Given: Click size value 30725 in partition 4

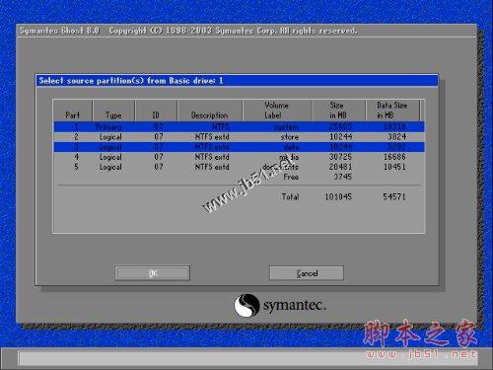Looking at the screenshot, I should (341, 157).
